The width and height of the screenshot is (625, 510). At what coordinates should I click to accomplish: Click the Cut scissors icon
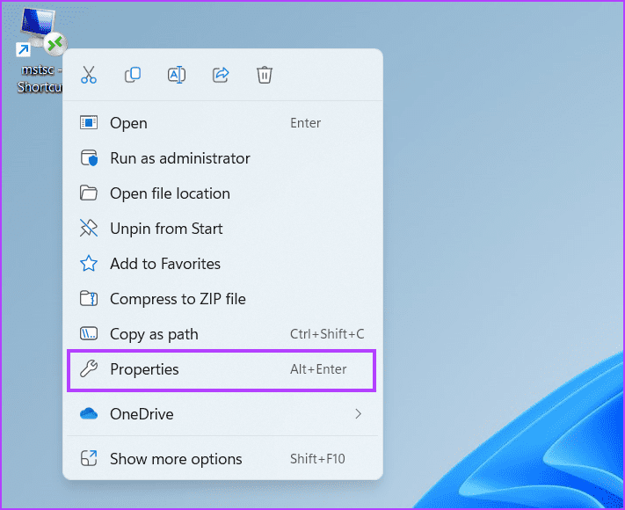pyautogui.click(x=89, y=75)
